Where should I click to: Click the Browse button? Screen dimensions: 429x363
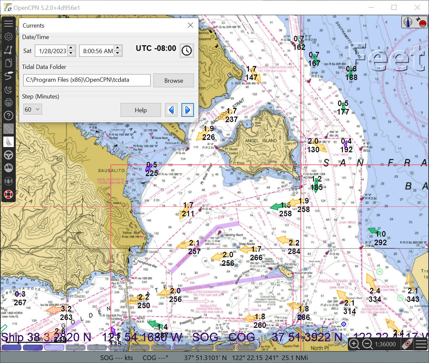pyautogui.click(x=174, y=80)
